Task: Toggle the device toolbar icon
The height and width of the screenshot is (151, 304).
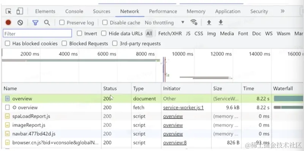Action: coord(19,11)
